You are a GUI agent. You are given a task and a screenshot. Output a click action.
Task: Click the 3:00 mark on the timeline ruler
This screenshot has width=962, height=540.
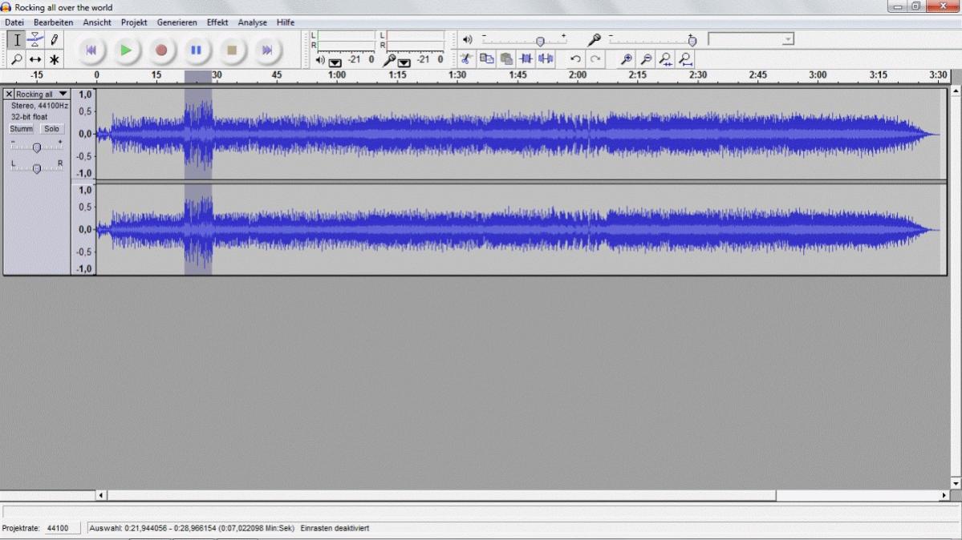pyautogui.click(x=818, y=75)
